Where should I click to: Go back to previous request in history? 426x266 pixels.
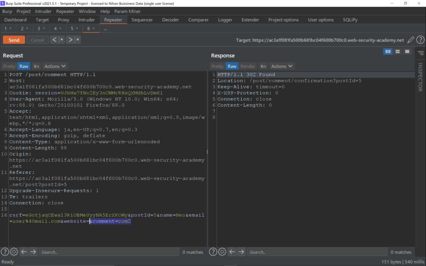click(54, 40)
